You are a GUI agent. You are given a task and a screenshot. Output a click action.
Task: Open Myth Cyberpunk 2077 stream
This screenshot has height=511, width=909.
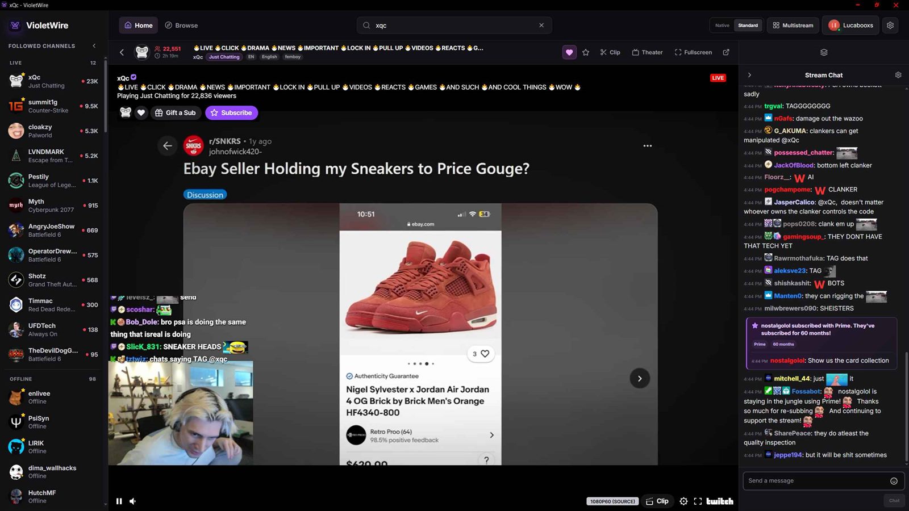click(54, 206)
